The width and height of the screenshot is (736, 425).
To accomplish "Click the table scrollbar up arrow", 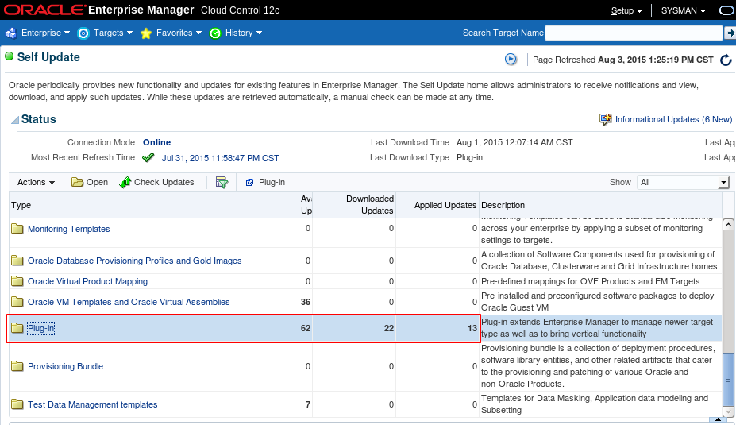I will pos(728,225).
